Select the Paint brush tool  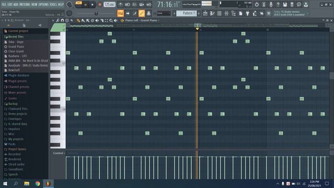(83, 20)
